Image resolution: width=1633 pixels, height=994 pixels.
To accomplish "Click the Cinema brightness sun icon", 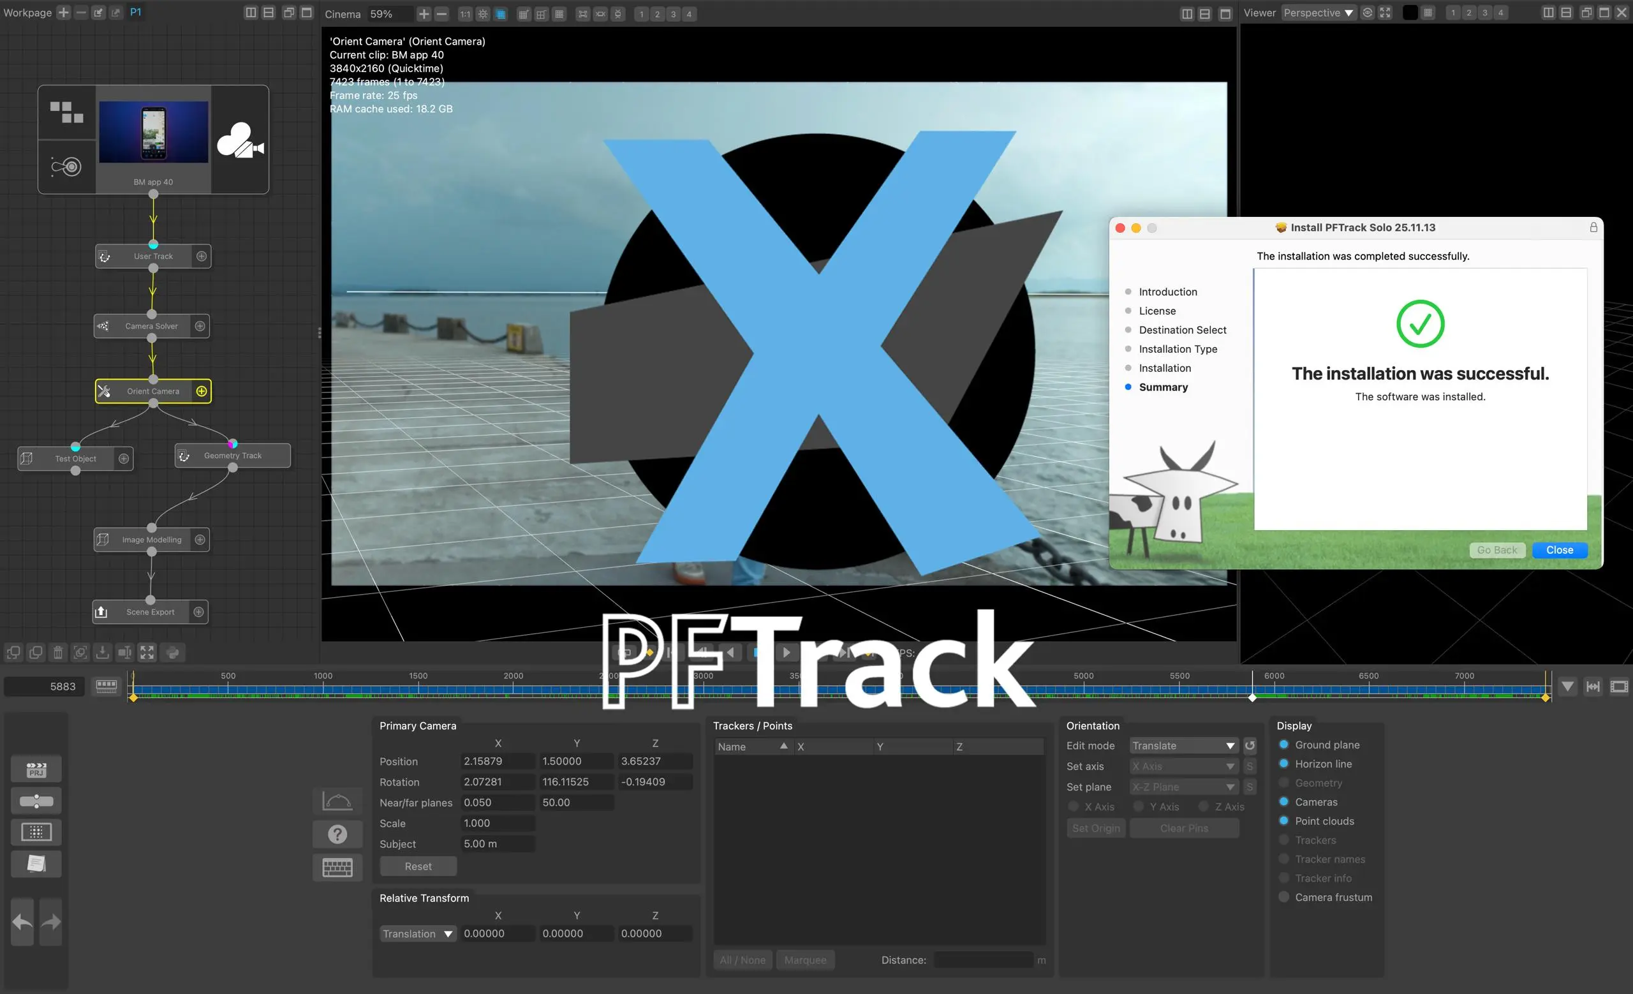I will tap(483, 14).
